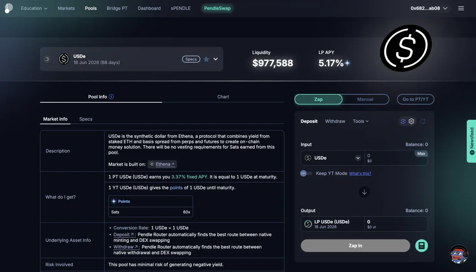This screenshot has width=476, height=272.
Task: Switch to Zap mode
Action: (x=318, y=99)
